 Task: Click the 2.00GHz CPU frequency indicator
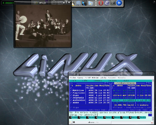pyautogui.click(x=8, y=3)
